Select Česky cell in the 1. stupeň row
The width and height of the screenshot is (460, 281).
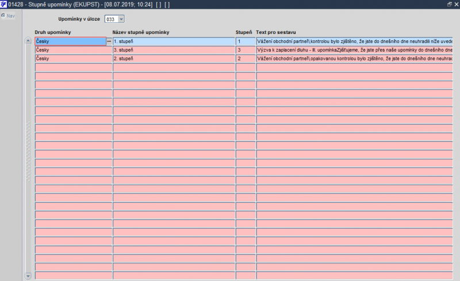pos(70,41)
